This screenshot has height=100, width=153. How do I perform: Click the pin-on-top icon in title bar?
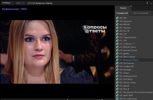(x=147, y=3)
